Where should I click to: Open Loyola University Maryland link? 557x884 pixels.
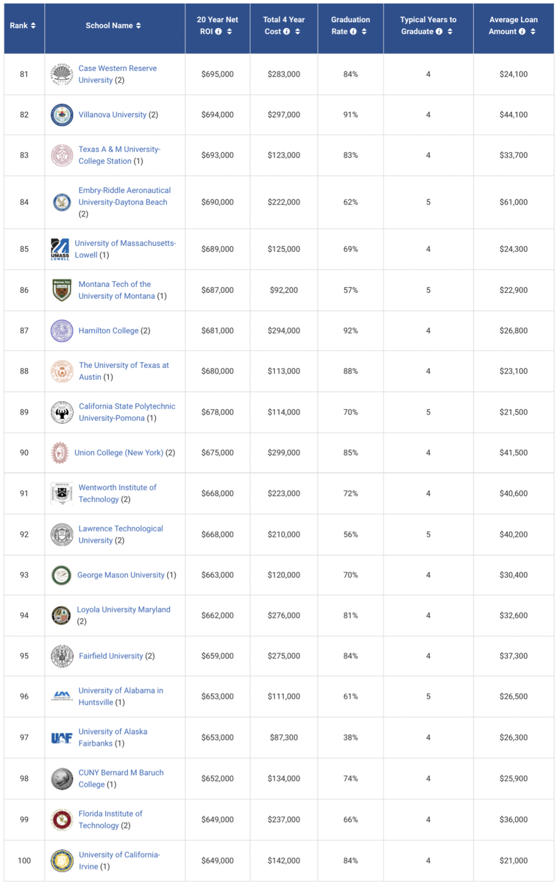point(123,609)
